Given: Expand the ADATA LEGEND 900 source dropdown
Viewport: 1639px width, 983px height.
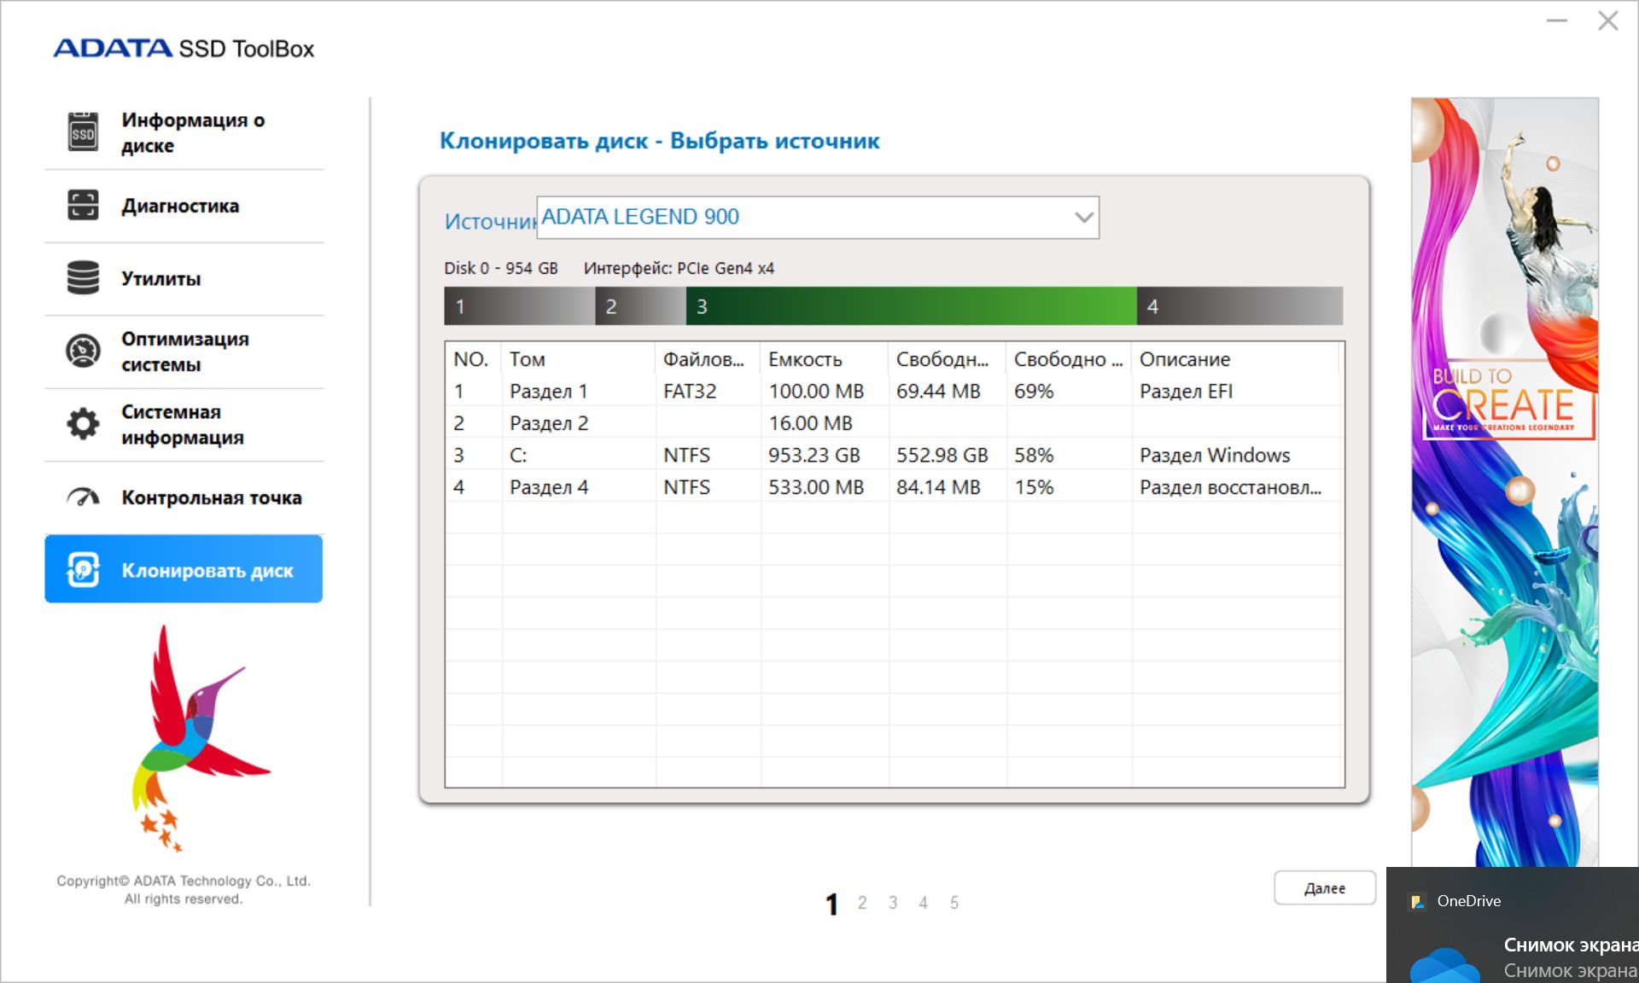Looking at the screenshot, I should pyautogui.click(x=817, y=218).
